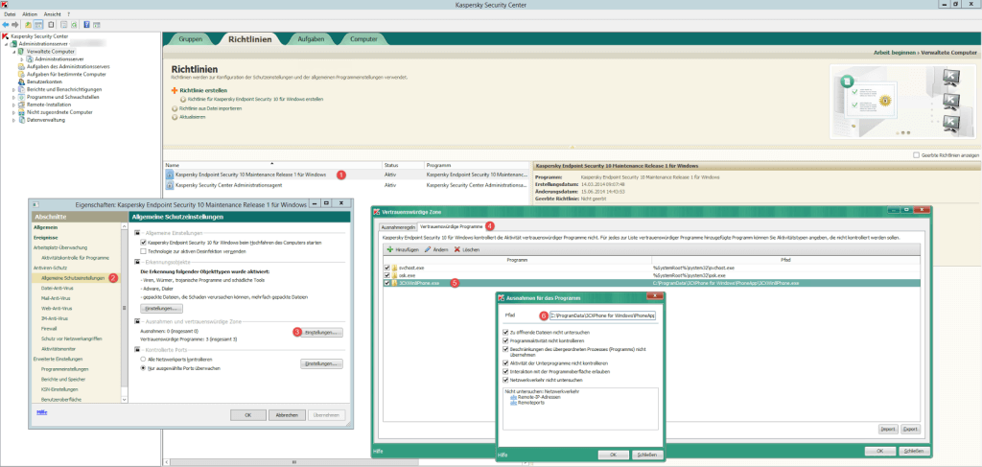982x467 pixels.
Task: Click the Benutzerkonten users icon
Action: [22, 82]
